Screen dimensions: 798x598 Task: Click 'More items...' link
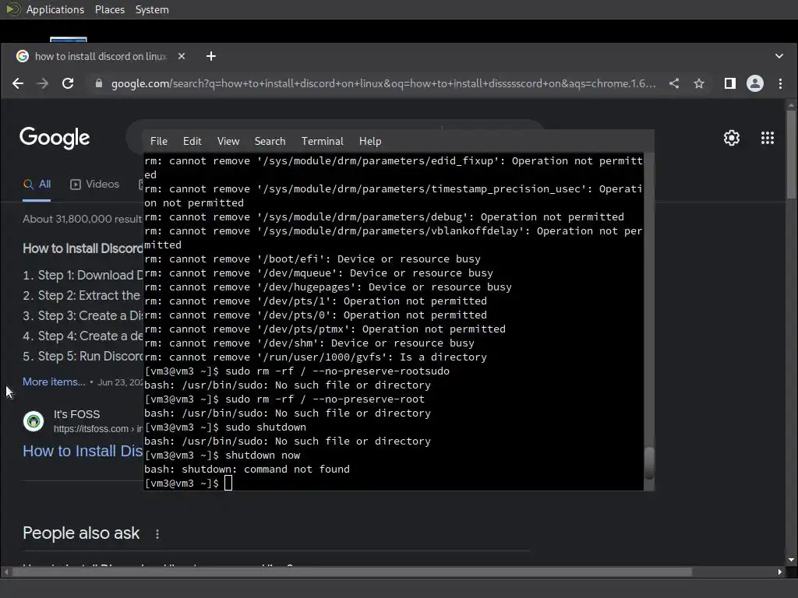tap(54, 382)
